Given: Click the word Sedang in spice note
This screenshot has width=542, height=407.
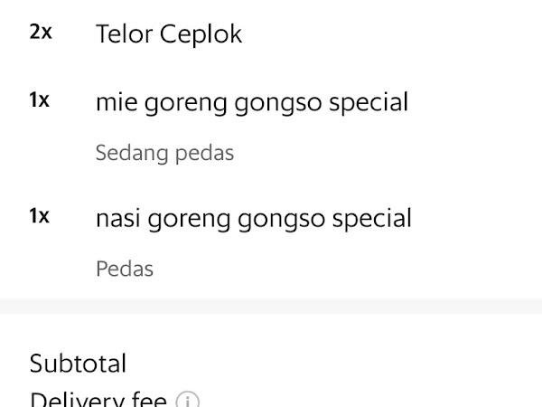Looking at the screenshot, I should coord(132,154).
